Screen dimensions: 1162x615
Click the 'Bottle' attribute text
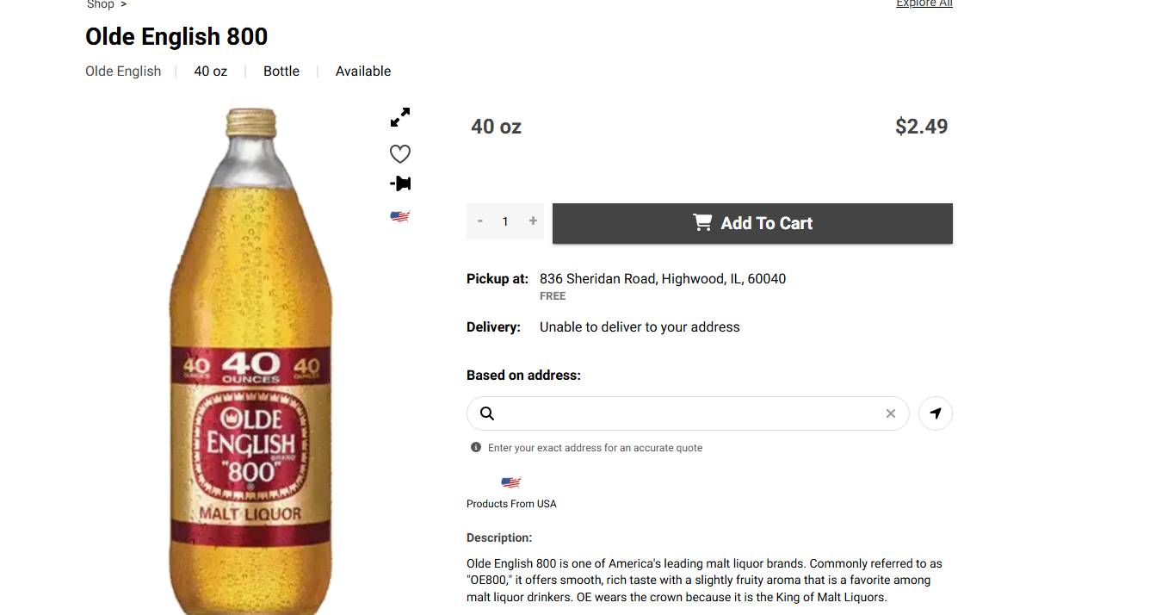point(281,71)
